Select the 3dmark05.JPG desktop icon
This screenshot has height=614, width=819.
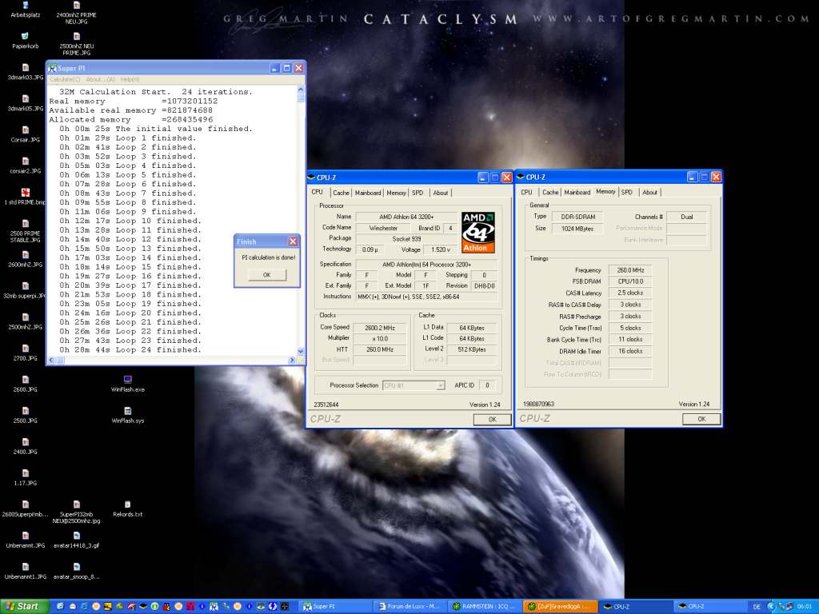(25, 103)
